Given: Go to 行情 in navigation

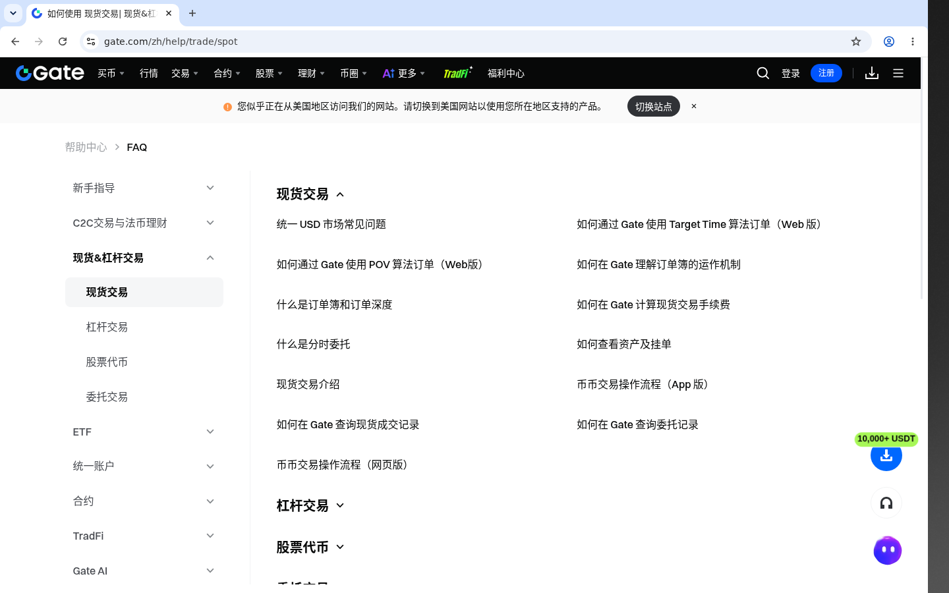Looking at the screenshot, I should [x=149, y=73].
